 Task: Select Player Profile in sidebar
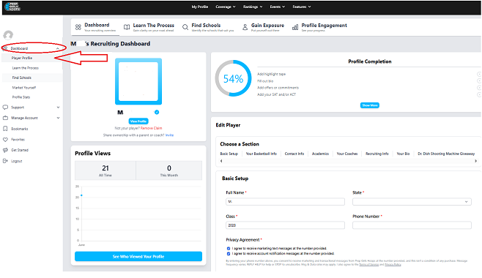(x=22, y=58)
